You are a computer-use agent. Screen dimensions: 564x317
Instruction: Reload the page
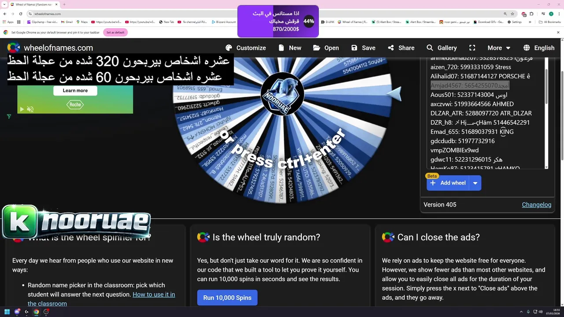click(x=20, y=14)
